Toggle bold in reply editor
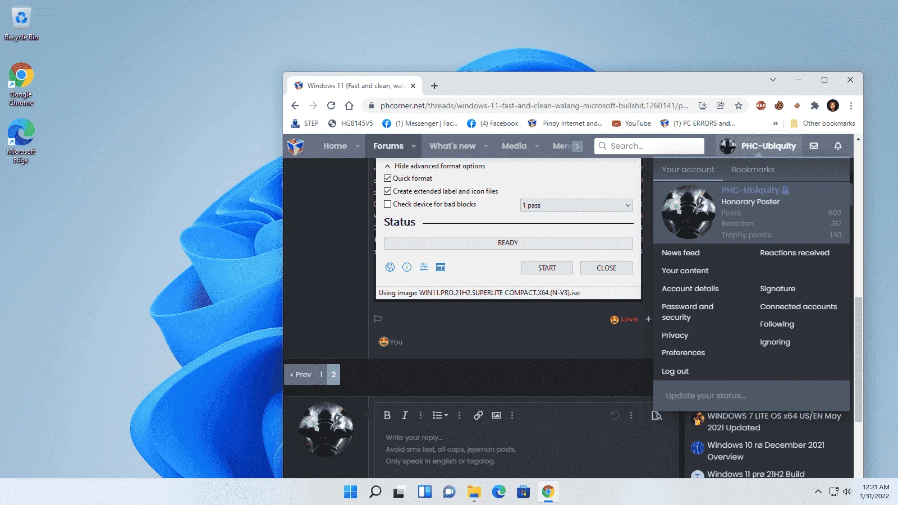898x505 pixels. [x=387, y=415]
